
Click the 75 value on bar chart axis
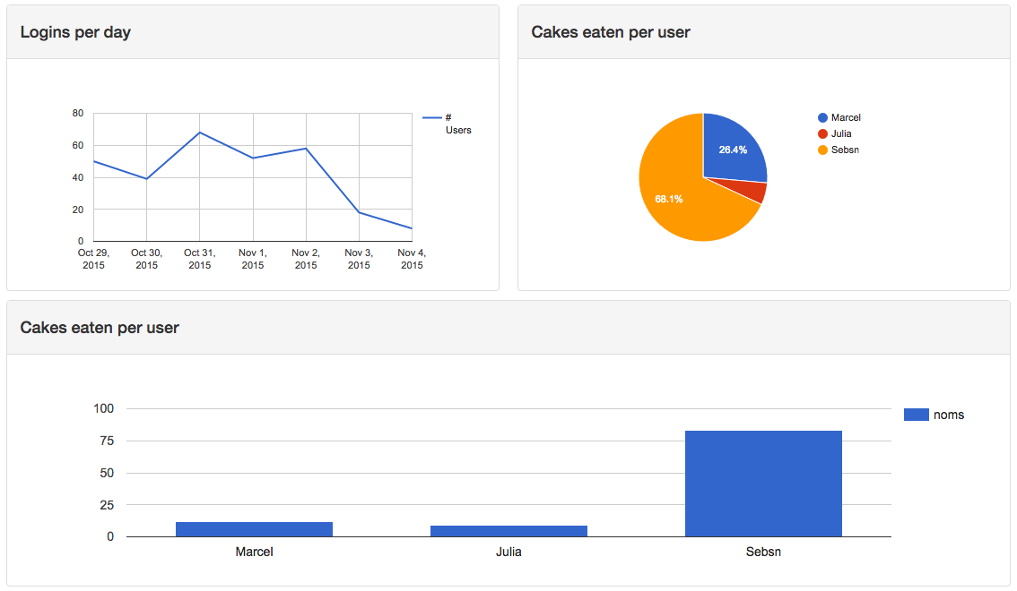107,441
